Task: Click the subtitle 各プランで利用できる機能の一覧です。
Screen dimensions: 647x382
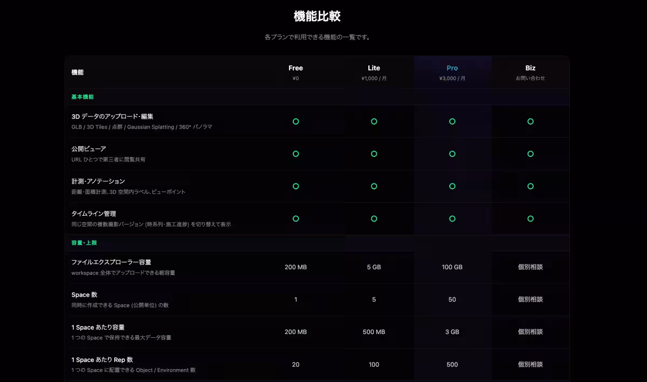Action: click(x=317, y=37)
